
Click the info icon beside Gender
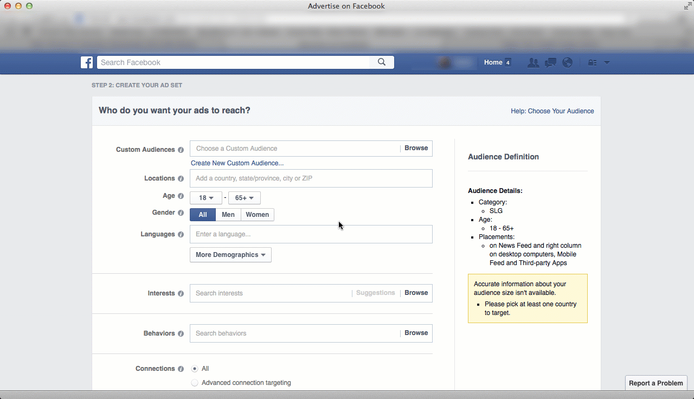(x=181, y=213)
